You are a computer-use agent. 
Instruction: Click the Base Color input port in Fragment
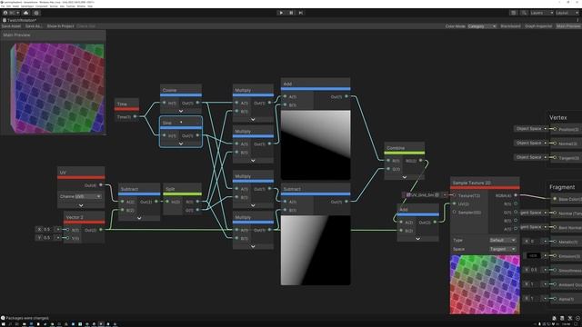tap(555, 199)
